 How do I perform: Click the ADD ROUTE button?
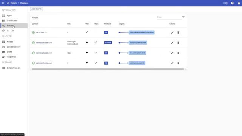(x=36, y=9)
